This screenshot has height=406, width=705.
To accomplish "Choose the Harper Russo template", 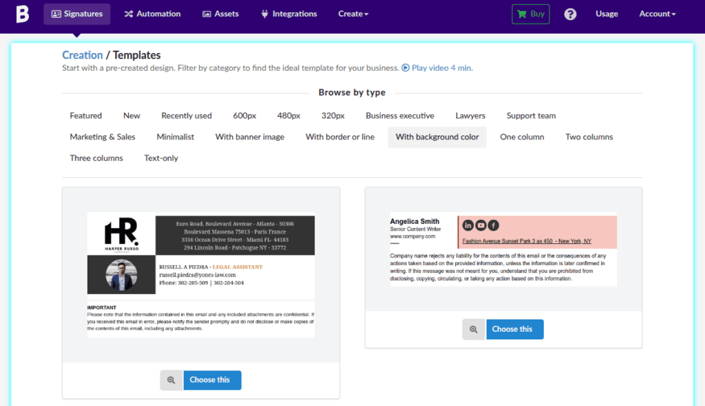I will (212, 380).
